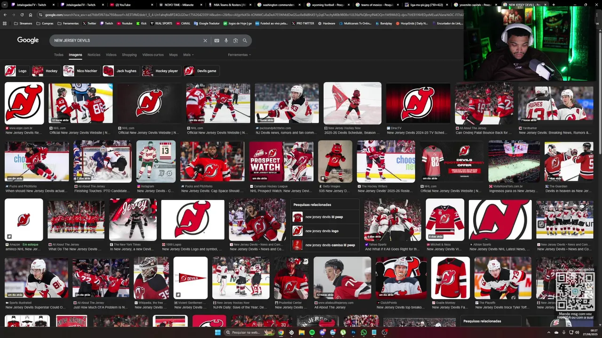Open the Kick bookmark
This screenshot has height=338, width=602.
tap(141, 23)
